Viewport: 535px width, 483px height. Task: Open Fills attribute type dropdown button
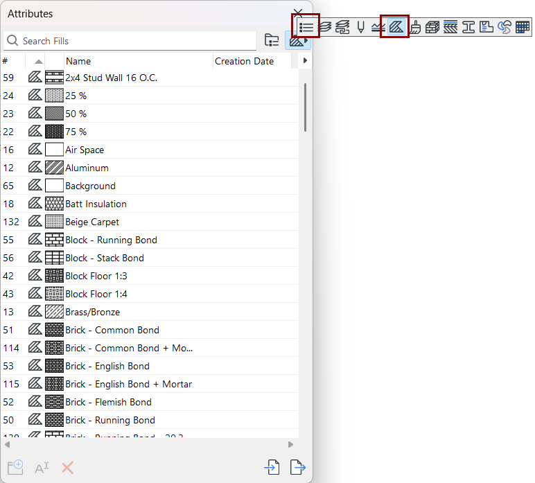pyautogui.click(x=298, y=41)
